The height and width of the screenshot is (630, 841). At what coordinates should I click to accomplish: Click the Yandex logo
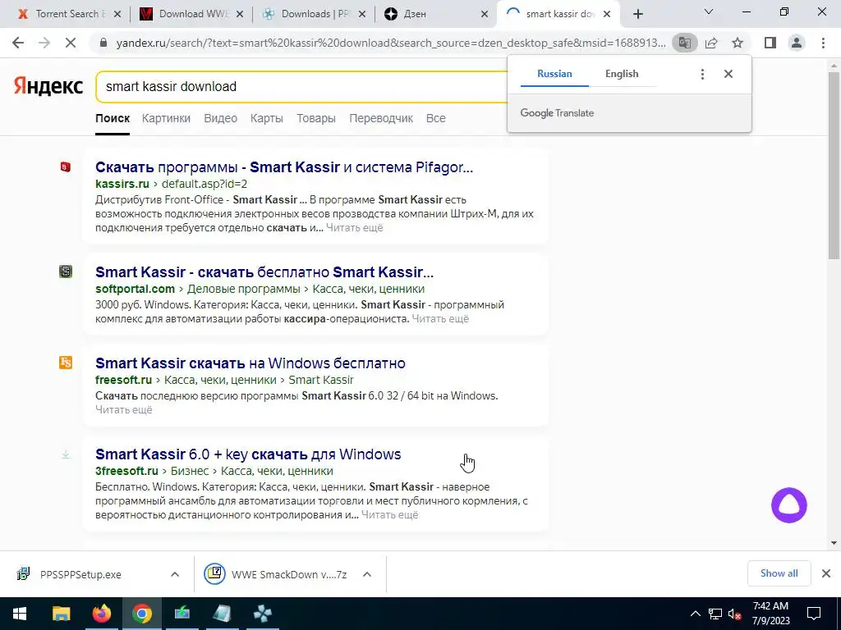pyautogui.click(x=48, y=86)
